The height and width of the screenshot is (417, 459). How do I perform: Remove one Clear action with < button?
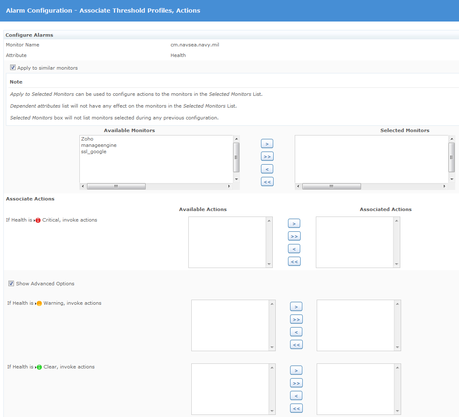click(296, 396)
